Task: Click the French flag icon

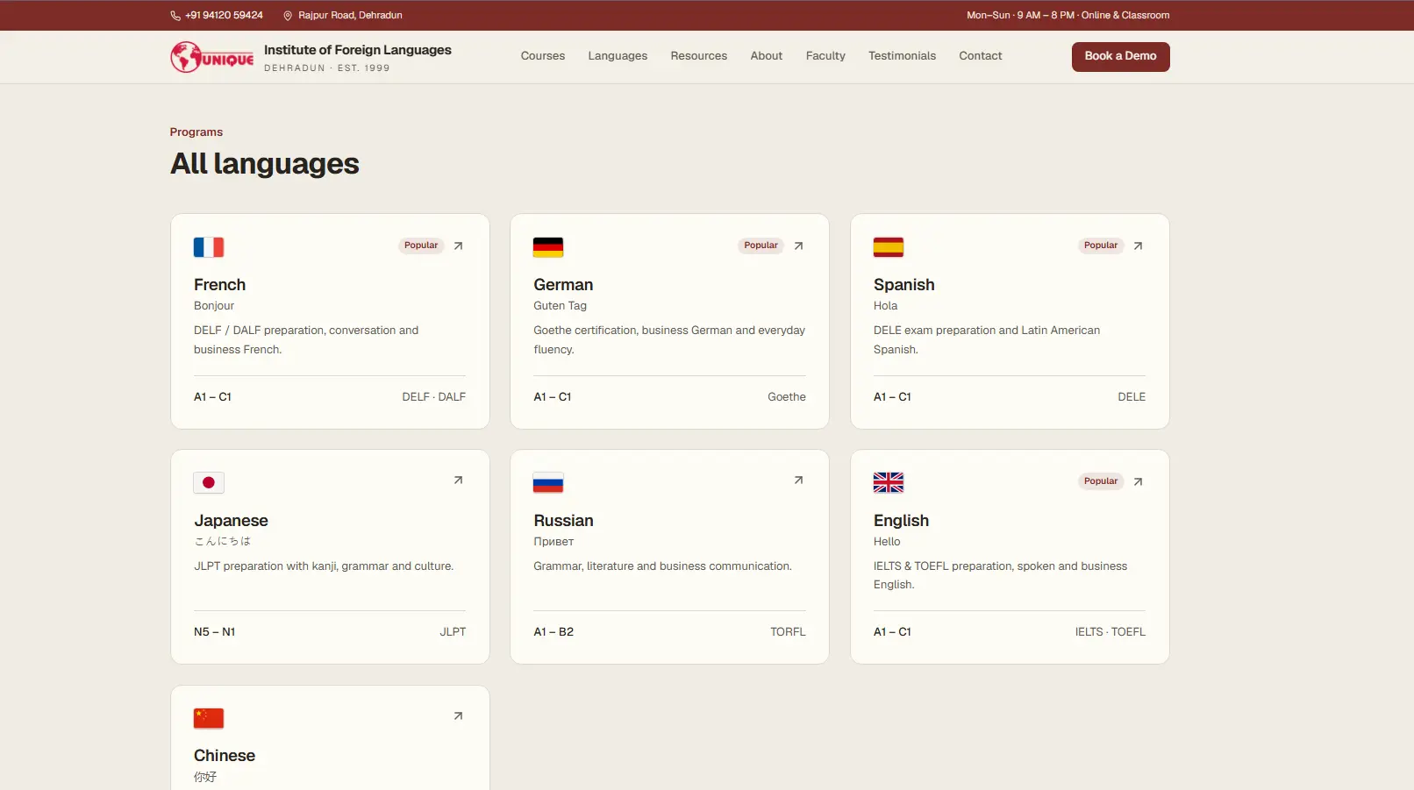Action: coord(209,247)
